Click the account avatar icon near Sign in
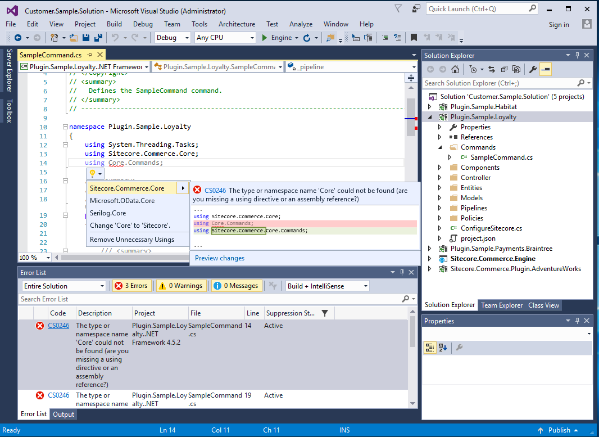Image resolution: width=599 pixels, height=437 pixels. coord(587,24)
